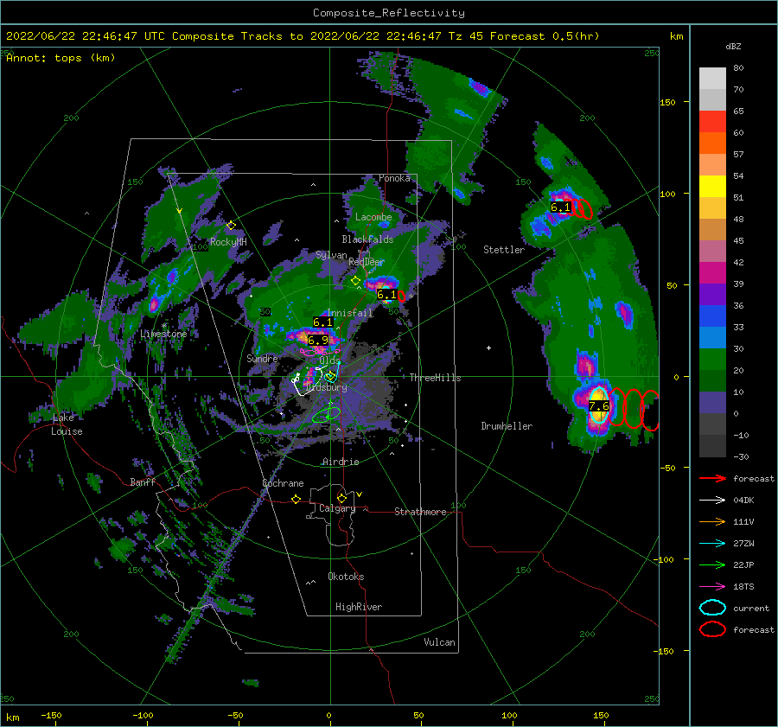Click the magenta 42 dBZ color swatch
The image size is (778, 727).
pyautogui.click(x=712, y=272)
